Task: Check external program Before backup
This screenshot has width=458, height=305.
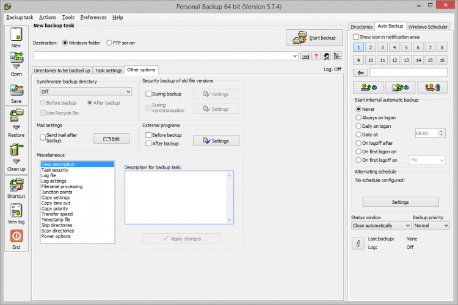Action: click(148, 135)
